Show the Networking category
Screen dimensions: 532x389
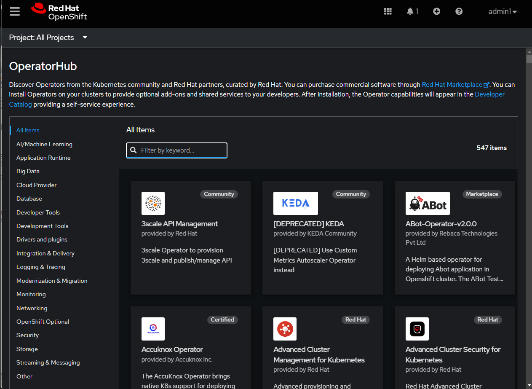pos(32,308)
